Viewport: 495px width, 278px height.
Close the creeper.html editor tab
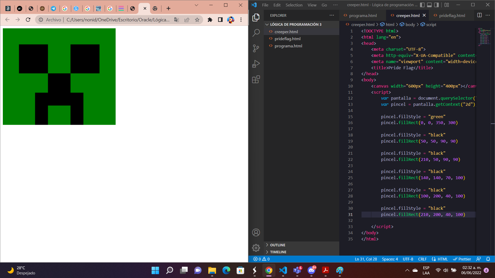coord(424,15)
